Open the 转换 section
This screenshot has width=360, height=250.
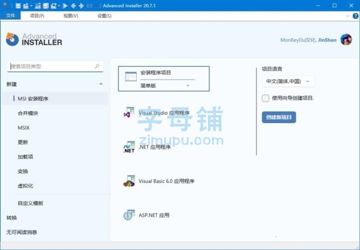12,218
